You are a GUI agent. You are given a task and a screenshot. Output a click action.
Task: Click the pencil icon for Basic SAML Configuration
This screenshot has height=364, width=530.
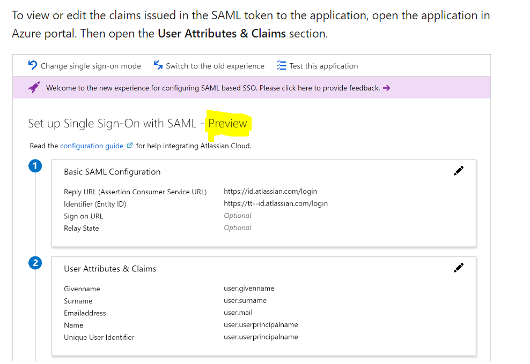459,170
